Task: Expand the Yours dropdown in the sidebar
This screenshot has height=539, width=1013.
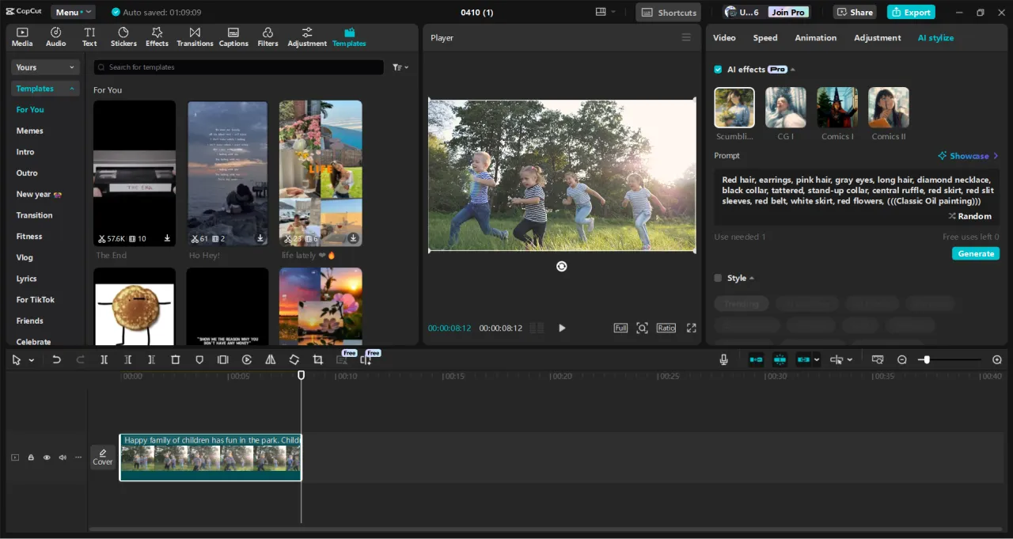Action: pos(46,67)
